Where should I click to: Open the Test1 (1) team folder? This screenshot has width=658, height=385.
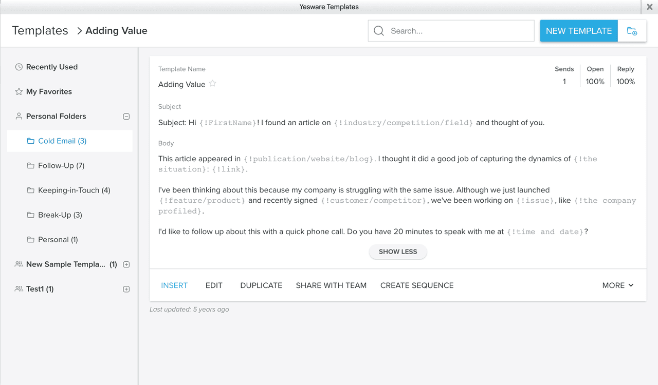(x=40, y=289)
